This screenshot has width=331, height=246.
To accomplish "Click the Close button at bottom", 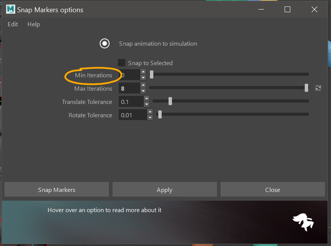I will pyautogui.click(x=272, y=190).
